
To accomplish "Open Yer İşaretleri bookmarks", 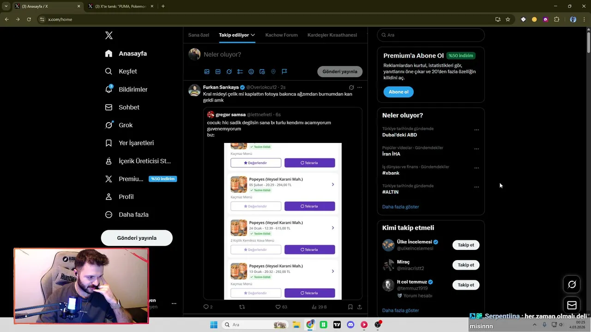I will pos(129,143).
